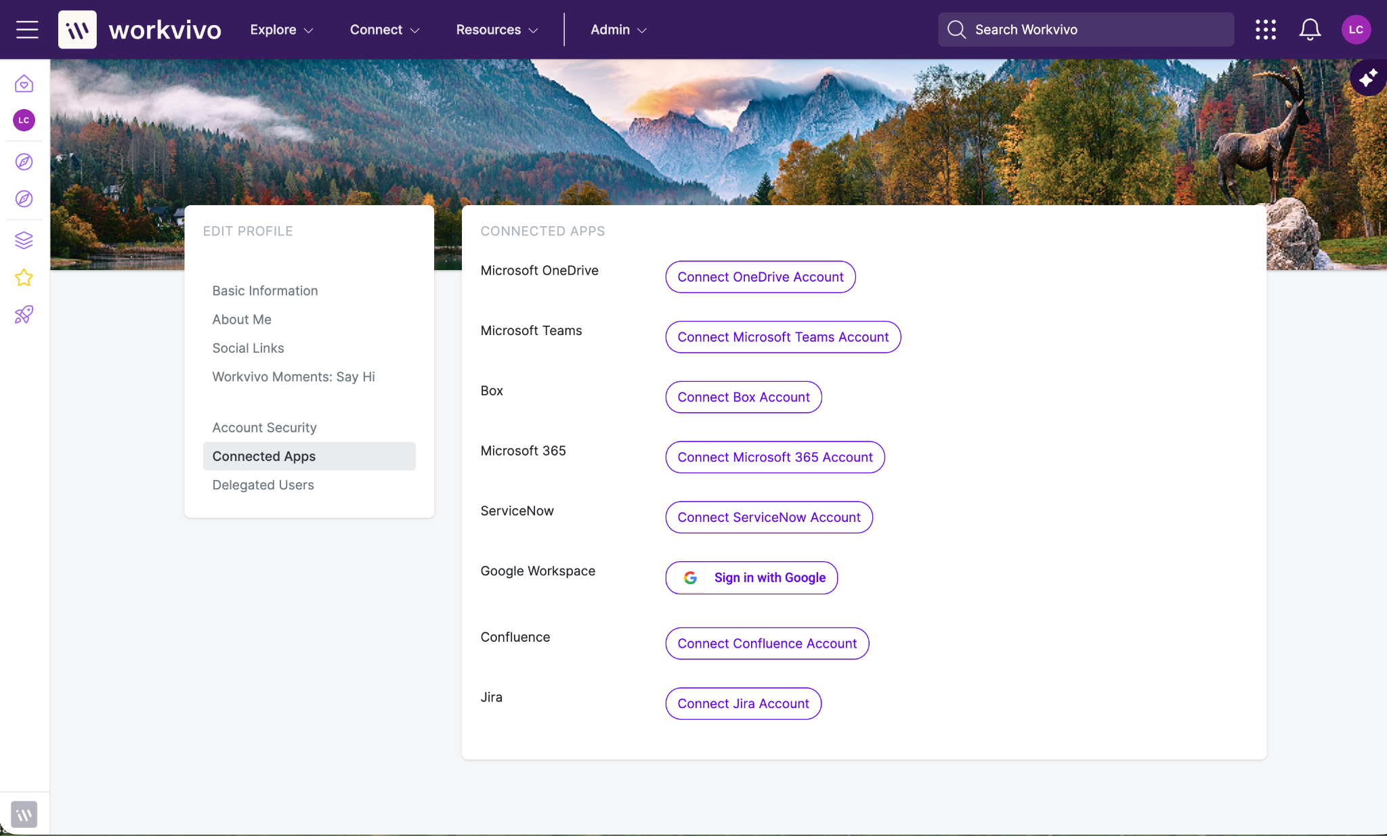Click Connect Confluence Account
The width and height of the screenshot is (1387, 836).
[767, 644]
